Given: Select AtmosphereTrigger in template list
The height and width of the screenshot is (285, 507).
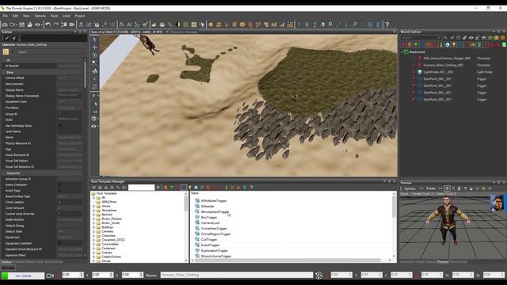Looking at the screenshot, I should pos(215,211).
